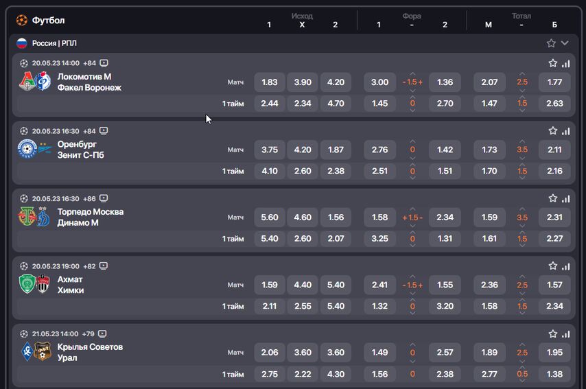
Task: Open statistics for Локомотив М vs Факел Воронеж
Action: pos(566,64)
